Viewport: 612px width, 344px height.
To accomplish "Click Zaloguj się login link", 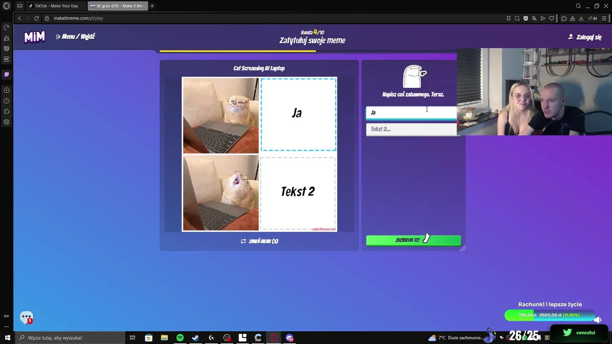I will [x=585, y=37].
